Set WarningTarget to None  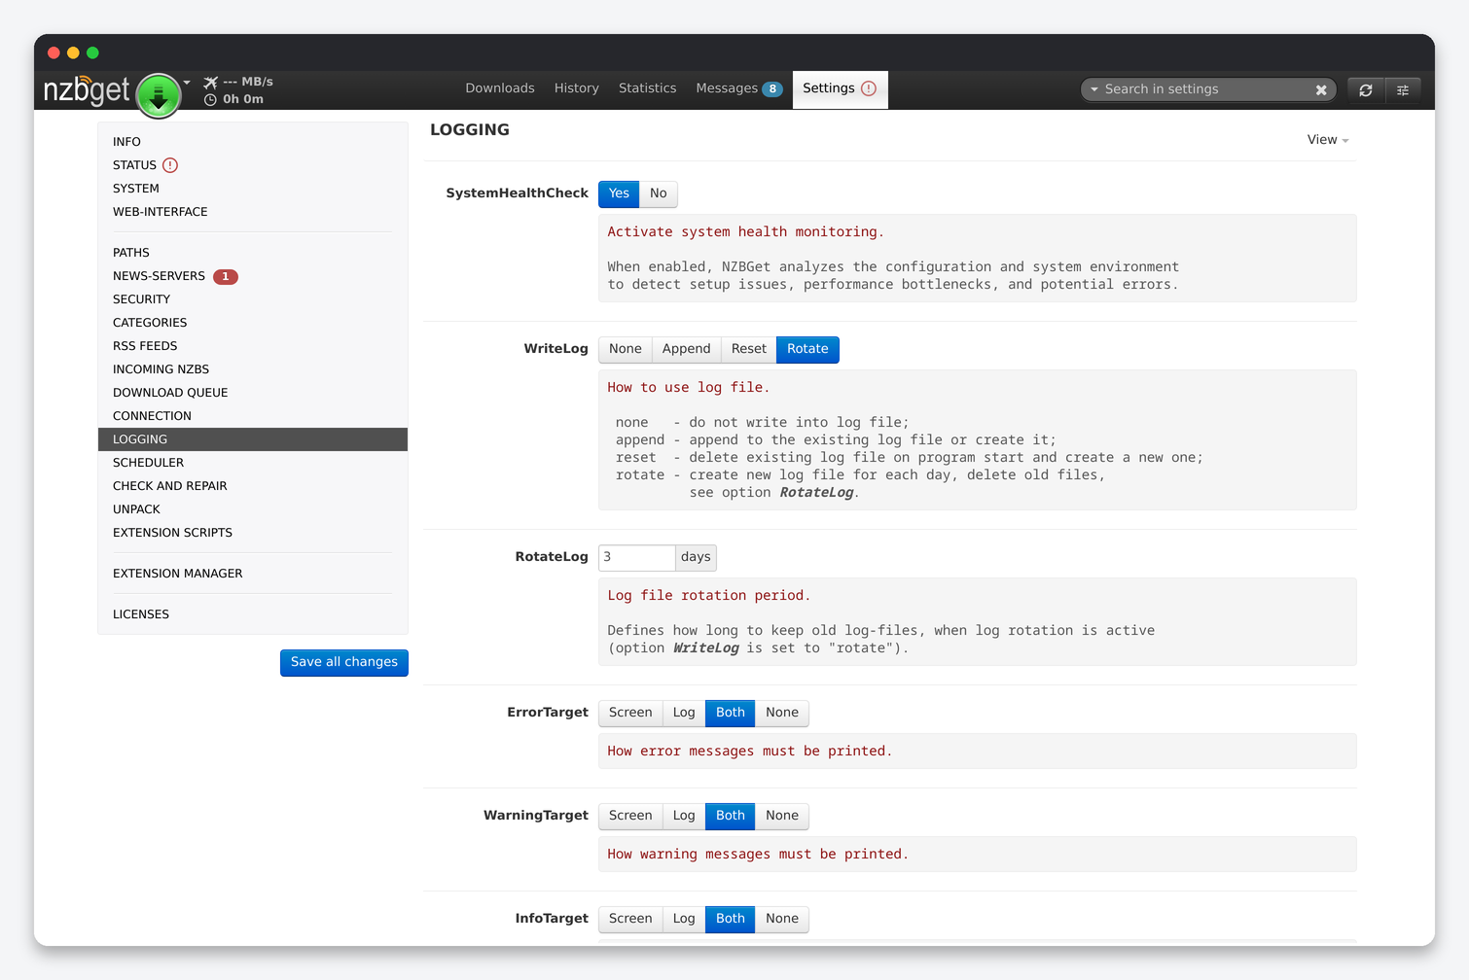pyautogui.click(x=782, y=816)
